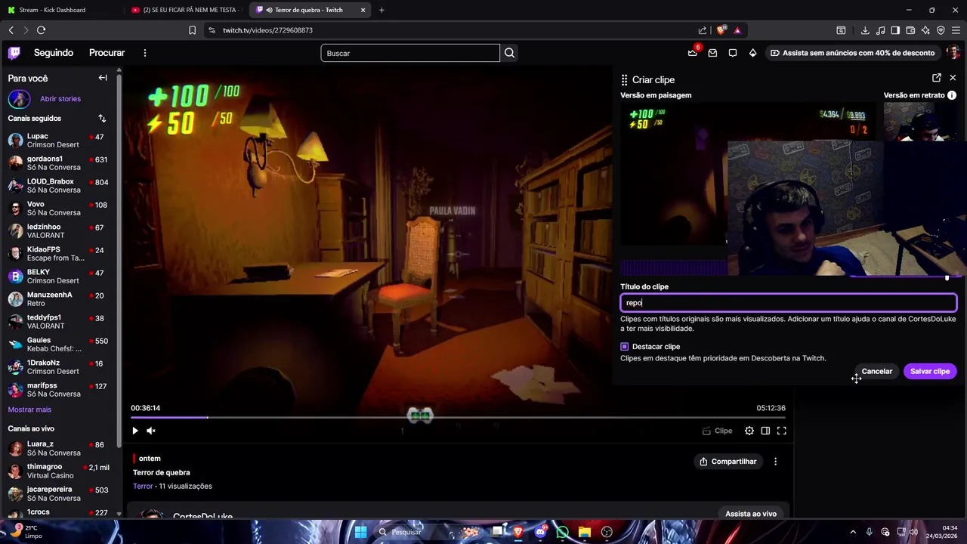The height and width of the screenshot is (544, 967).
Task: Open the Twitch more options dots menu
Action: pyautogui.click(x=145, y=53)
